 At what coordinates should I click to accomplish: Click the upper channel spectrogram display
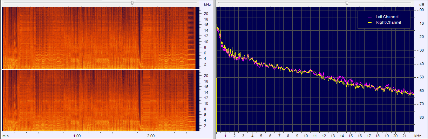pyautogui.click(x=98, y=38)
